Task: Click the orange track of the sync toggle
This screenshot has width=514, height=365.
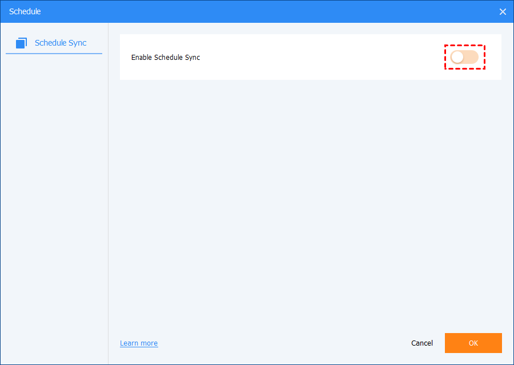Action: coord(472,57)
